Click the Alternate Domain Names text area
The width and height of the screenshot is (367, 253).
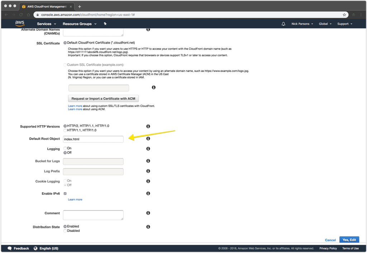(93, 32)
